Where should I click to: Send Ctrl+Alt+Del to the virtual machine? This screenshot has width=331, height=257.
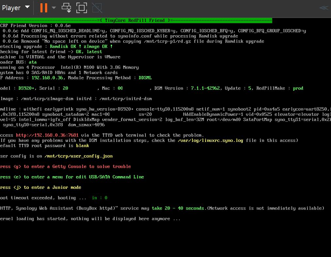[x=66, y=8]
